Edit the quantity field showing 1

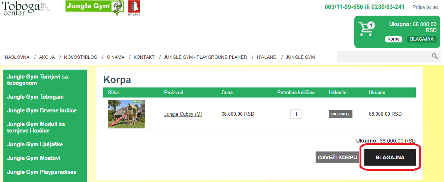click(296, 114)
